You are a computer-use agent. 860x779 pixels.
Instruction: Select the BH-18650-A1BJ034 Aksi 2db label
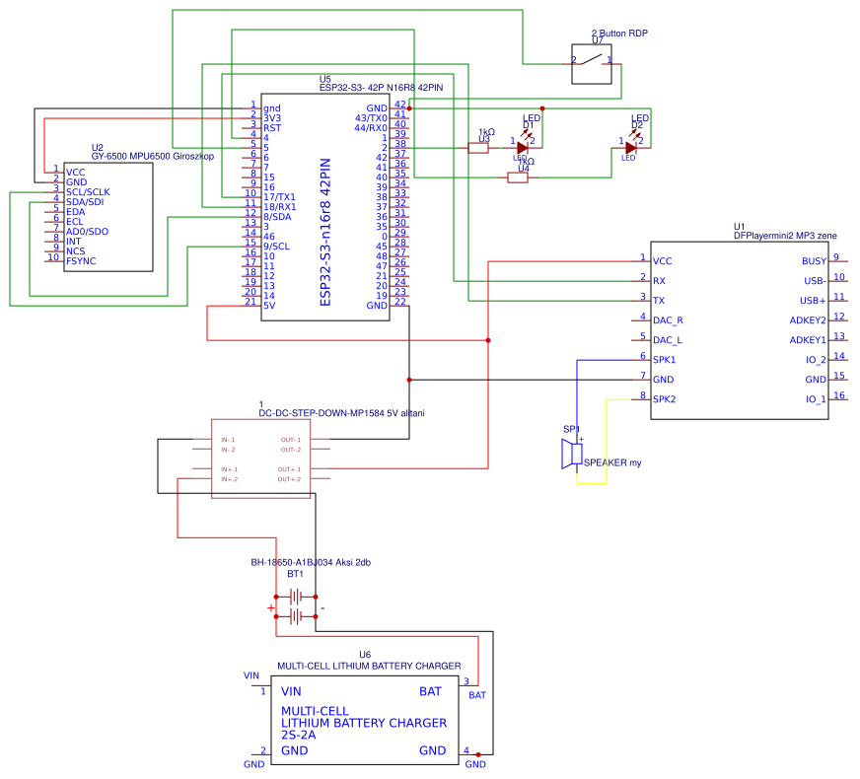click(x=311, y=562)
